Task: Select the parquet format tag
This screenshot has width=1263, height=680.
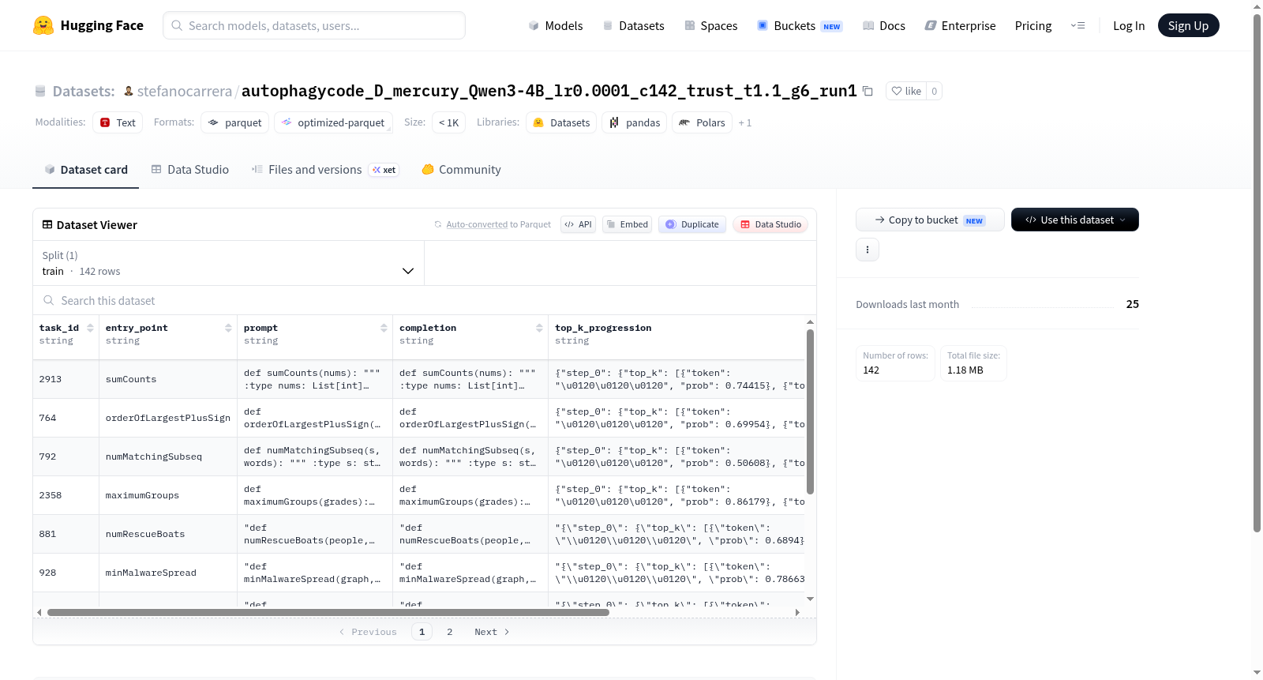Action: [x=234, y=122]
